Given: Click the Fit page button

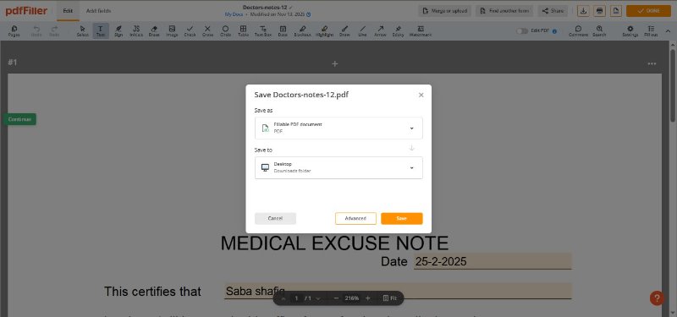Looking at the screenshot, I should point(390,298).
